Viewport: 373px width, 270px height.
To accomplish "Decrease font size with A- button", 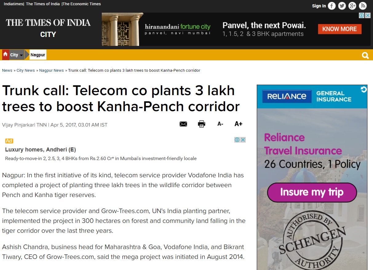I will [220, 124].
